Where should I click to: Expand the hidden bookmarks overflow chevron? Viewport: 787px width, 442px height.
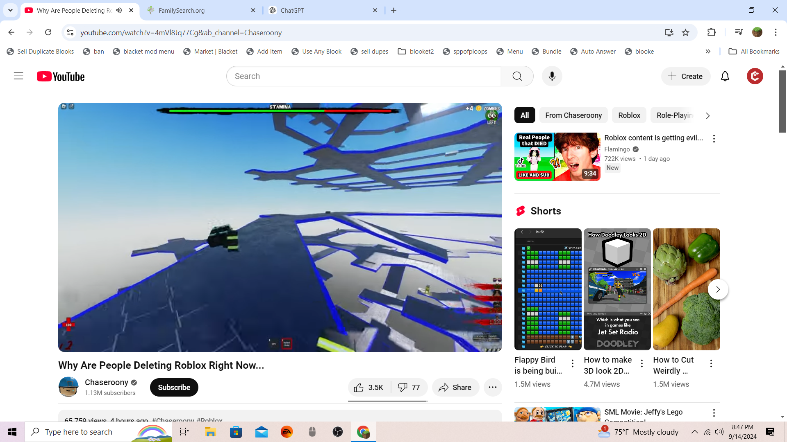coord(708,51)
